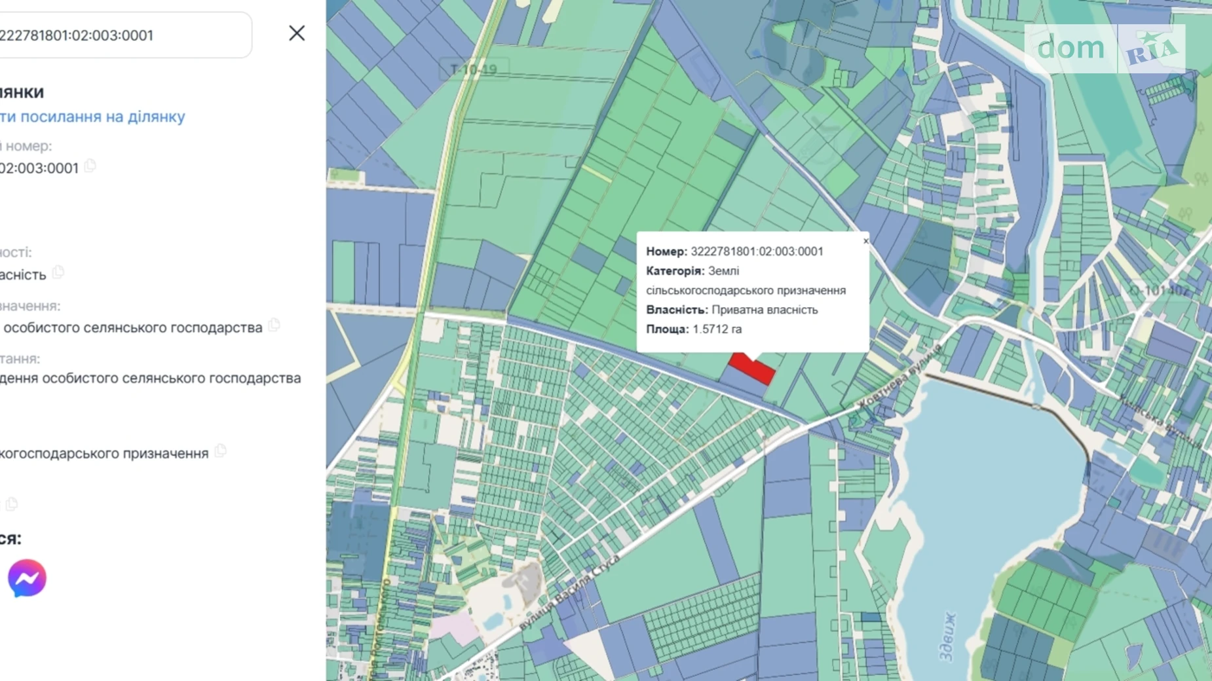
Task: Copy the cadastral number value
Action: pyautogui.click(x=90, y=166)
